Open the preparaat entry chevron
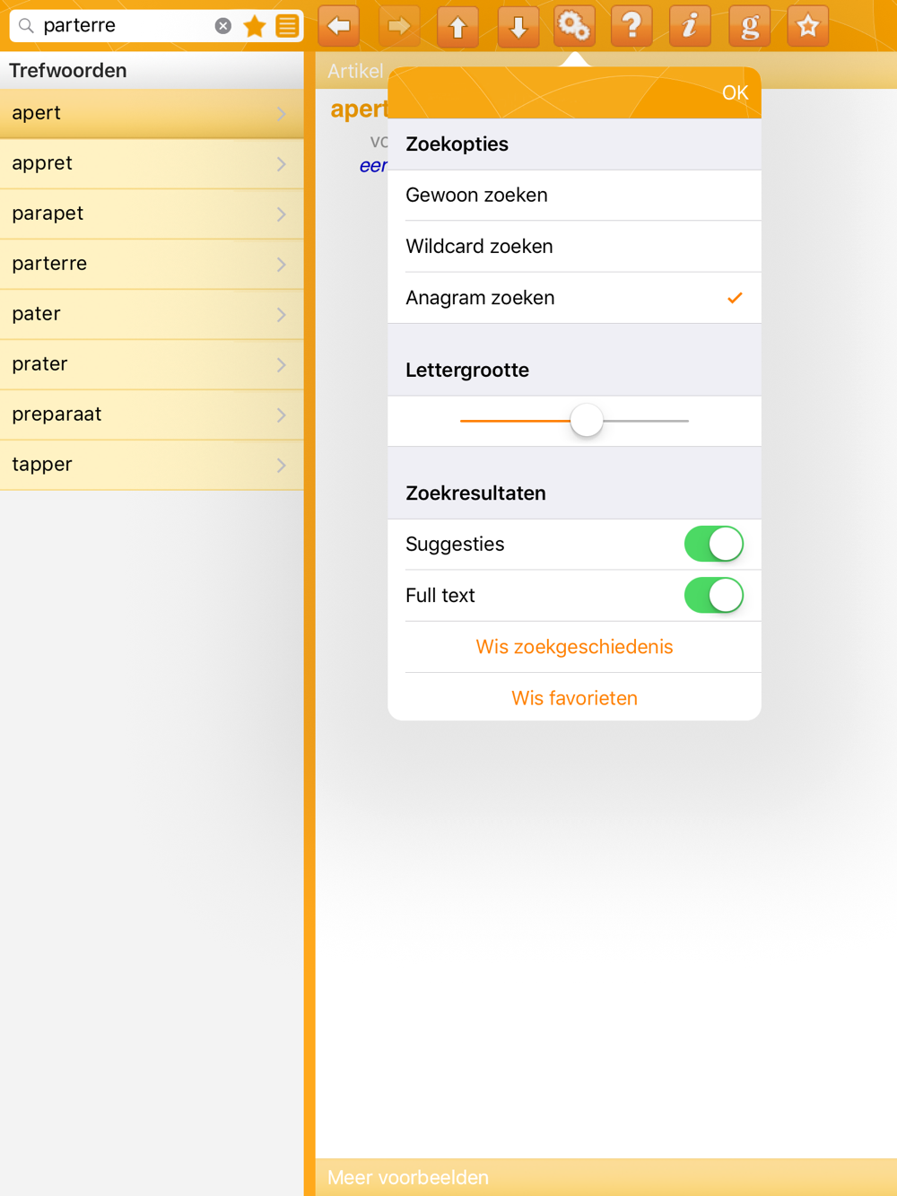 [x=282, y=415]
